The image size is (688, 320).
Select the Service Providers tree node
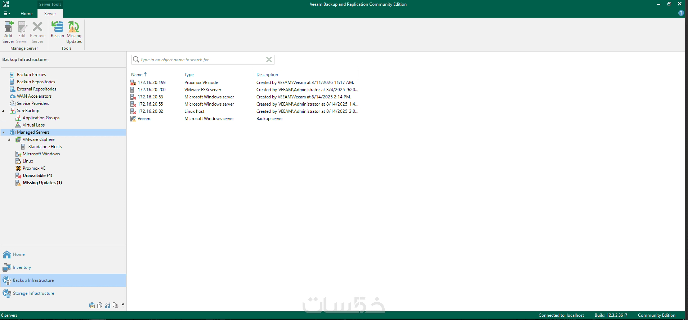coord(33,103)
